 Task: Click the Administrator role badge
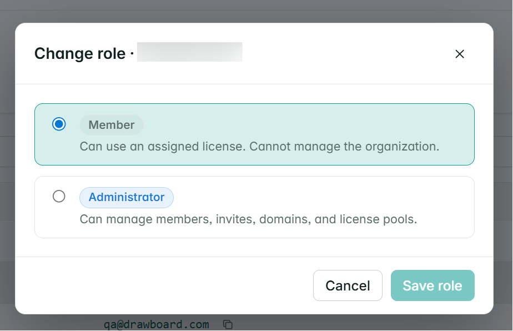point(126,197)
